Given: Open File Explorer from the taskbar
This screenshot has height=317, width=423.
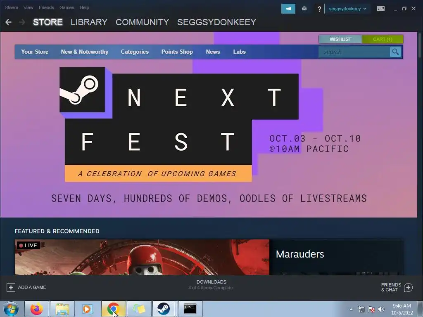Looking at the screenshot, I should coord(62,309).
